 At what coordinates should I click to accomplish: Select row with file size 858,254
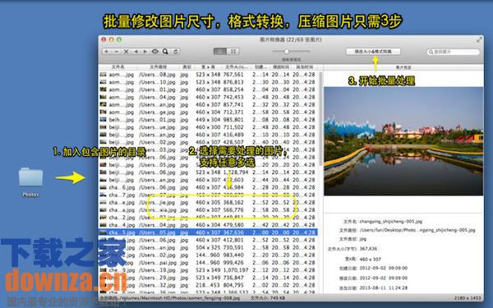tap(208, 90)
